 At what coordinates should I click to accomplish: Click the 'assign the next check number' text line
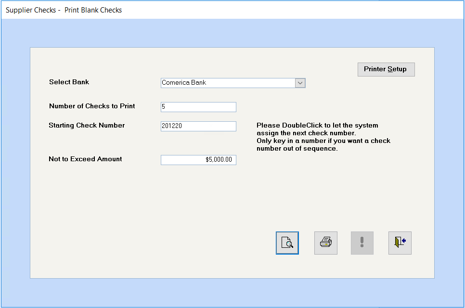pyautogui.click(x=306, y=133)
